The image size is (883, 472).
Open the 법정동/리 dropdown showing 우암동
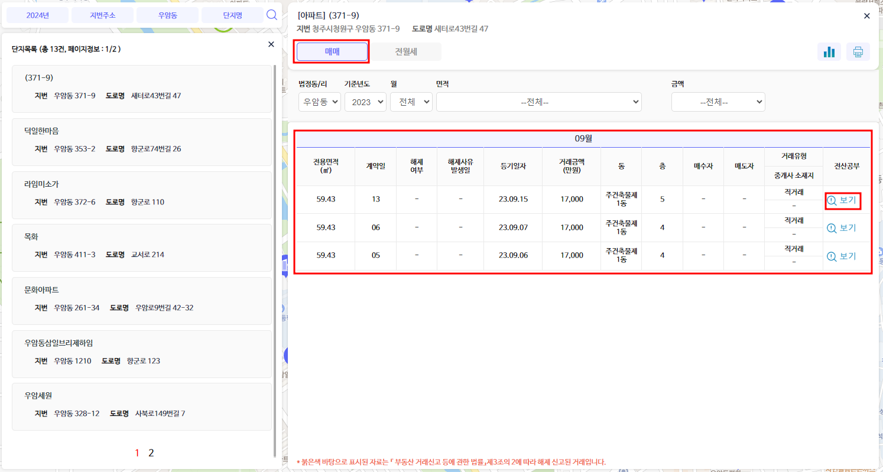[319, 102]
